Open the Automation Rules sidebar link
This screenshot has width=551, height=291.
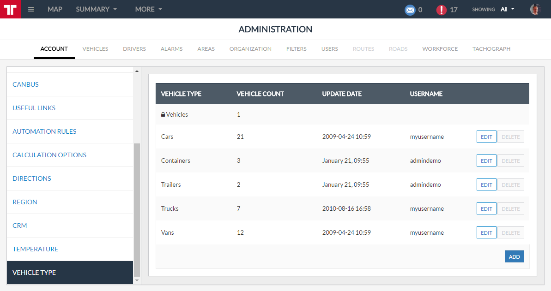(44, 131)
